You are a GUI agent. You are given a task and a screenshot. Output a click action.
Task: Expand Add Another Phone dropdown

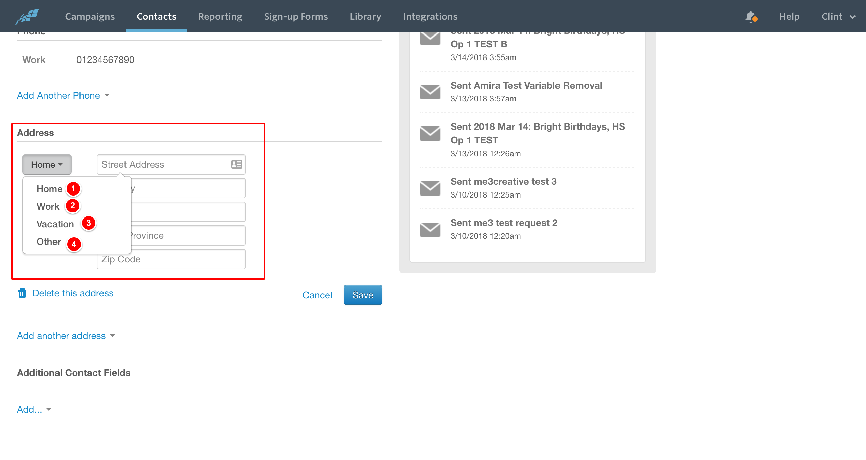click(x=63, y=95)
